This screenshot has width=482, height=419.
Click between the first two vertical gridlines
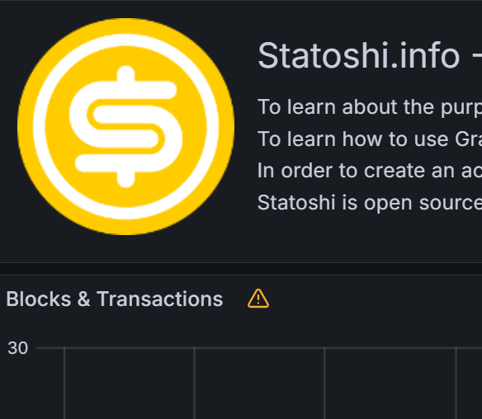(x=129, y=384)
